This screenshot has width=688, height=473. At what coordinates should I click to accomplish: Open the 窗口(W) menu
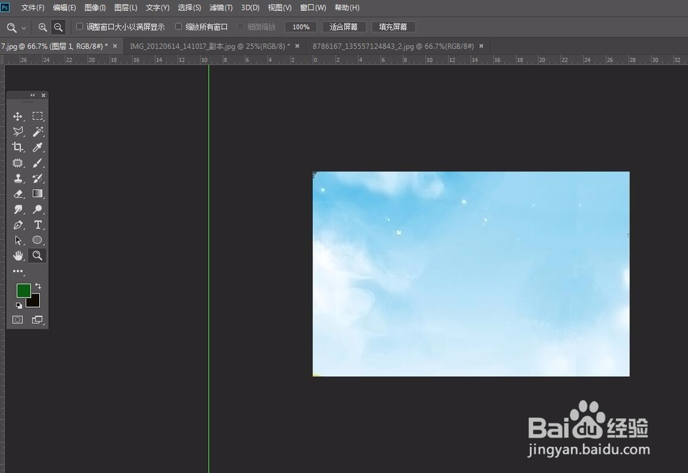(313, 8)
